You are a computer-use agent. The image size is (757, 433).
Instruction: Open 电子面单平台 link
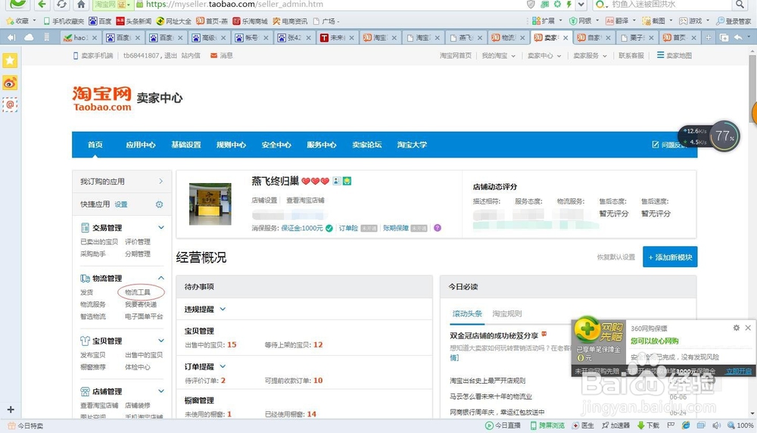tap(144, 316)
